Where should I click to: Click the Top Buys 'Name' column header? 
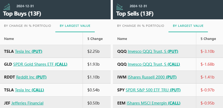[9, 39]
